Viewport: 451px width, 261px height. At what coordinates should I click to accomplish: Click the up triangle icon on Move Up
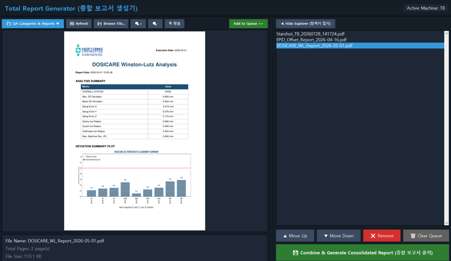click(285, 236)
